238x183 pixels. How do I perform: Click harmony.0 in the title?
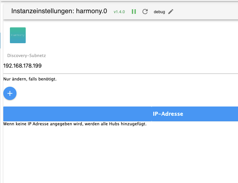click(92, 11)
